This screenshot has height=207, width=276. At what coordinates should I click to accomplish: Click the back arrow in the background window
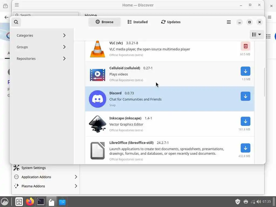pyautogui.click(x=6, y=17)
